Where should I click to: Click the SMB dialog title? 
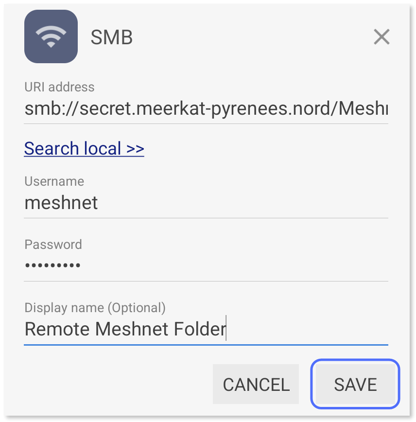[111, 37]
